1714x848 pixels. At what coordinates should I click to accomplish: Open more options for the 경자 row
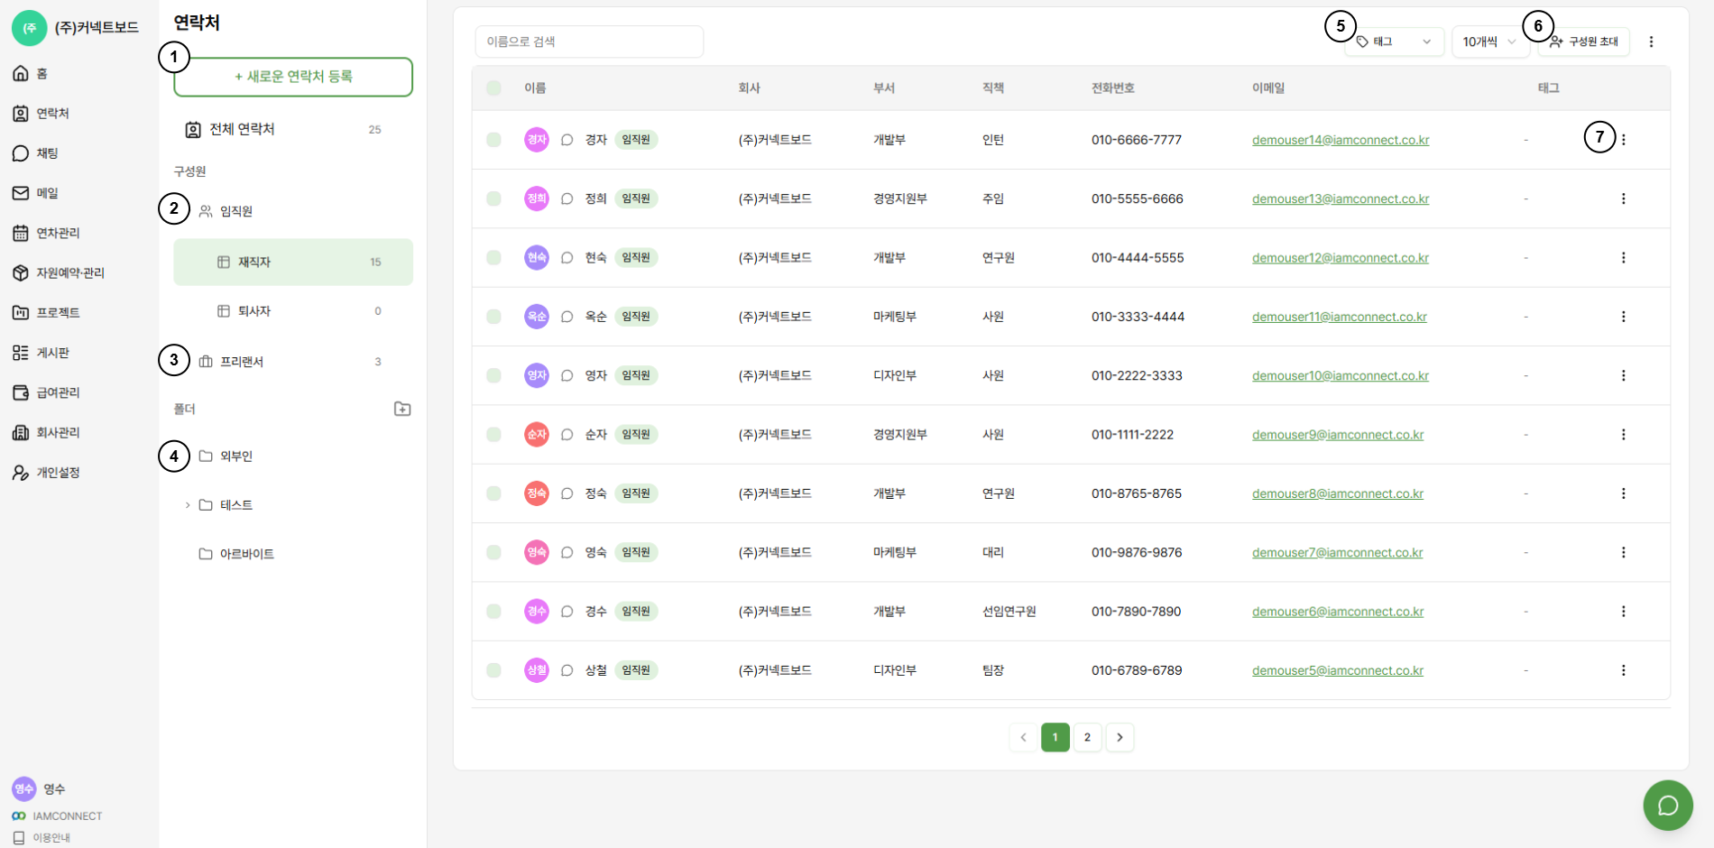(1623, 140)
